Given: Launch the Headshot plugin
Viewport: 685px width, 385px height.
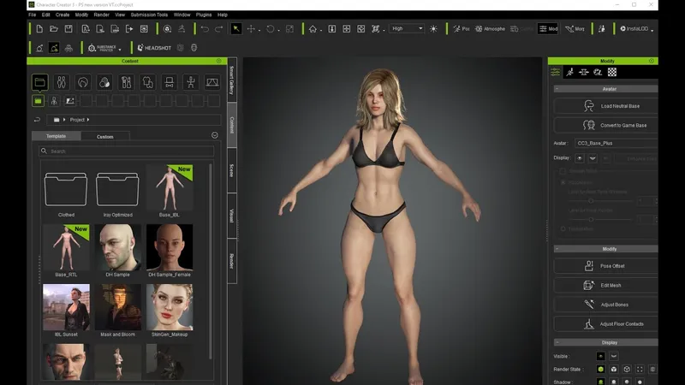Looking at the screenshot, I should coord(154,48).
